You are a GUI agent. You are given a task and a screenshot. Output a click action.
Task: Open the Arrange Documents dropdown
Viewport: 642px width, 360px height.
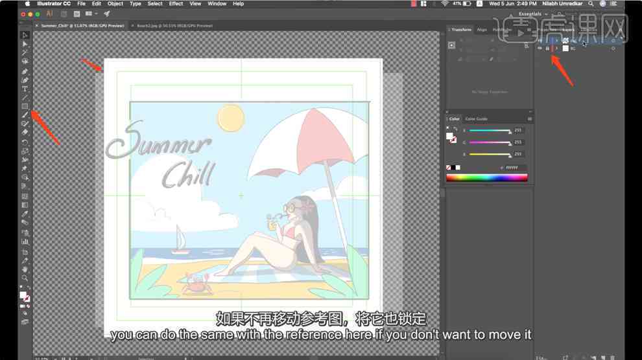click(91, 14)
